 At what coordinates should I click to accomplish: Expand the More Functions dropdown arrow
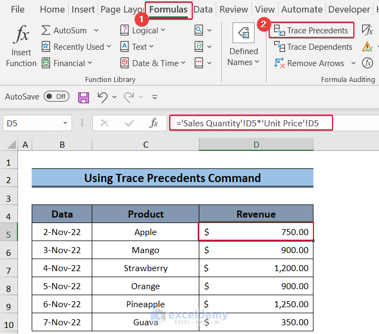tap(209, 63)
